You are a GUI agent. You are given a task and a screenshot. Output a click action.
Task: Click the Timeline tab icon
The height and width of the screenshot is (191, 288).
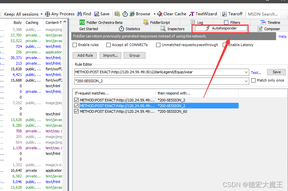(263, 23)
